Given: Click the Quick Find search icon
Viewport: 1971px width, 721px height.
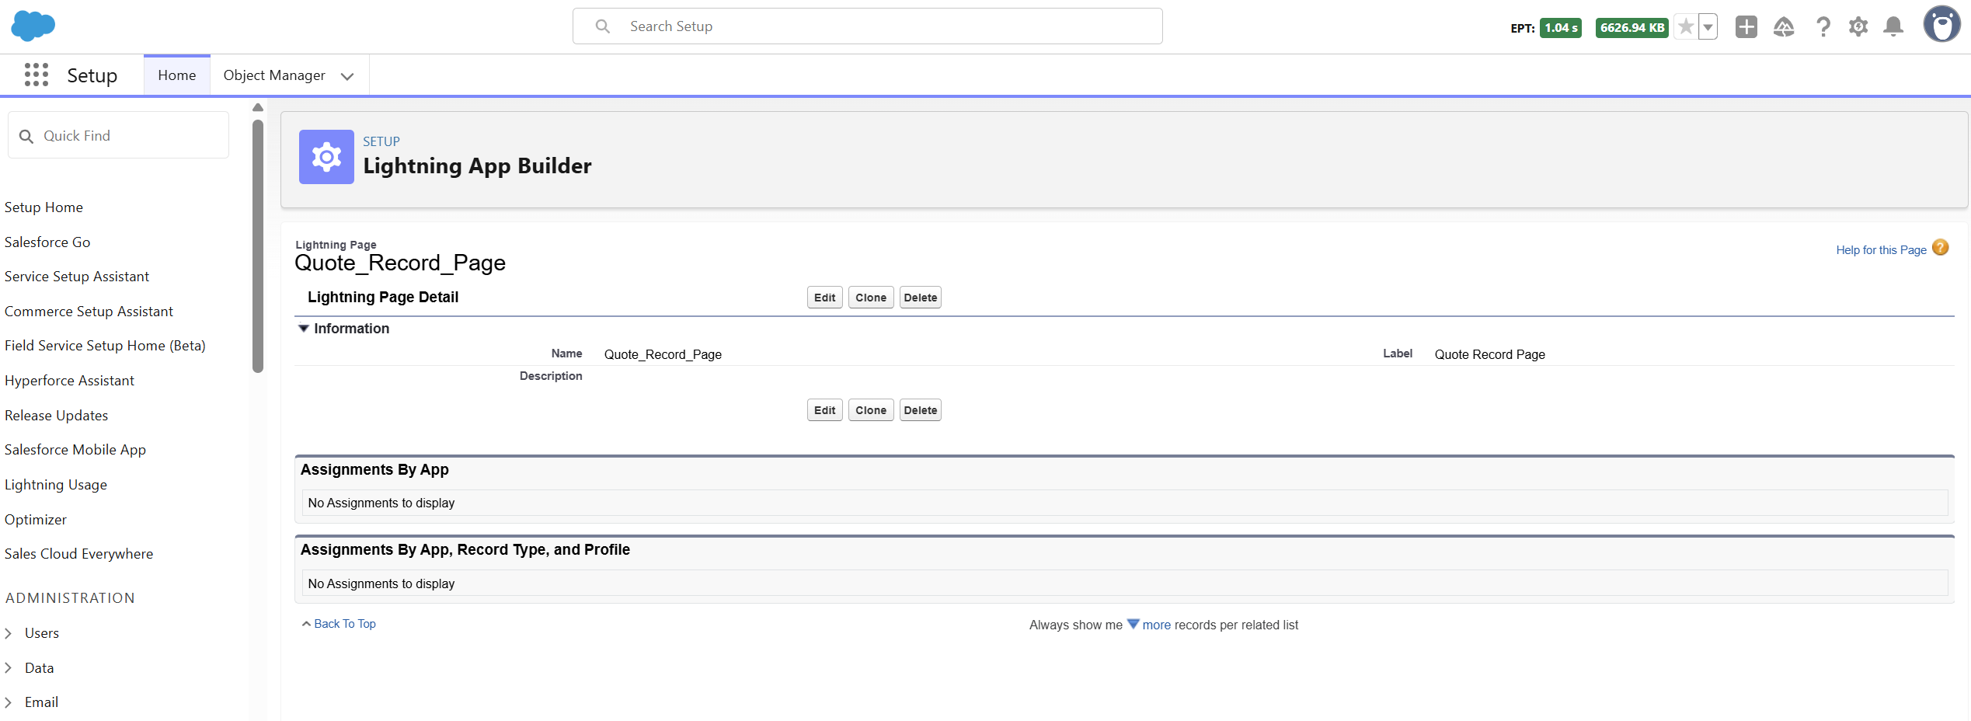Looking at the screenshot, I should point(26,137).
